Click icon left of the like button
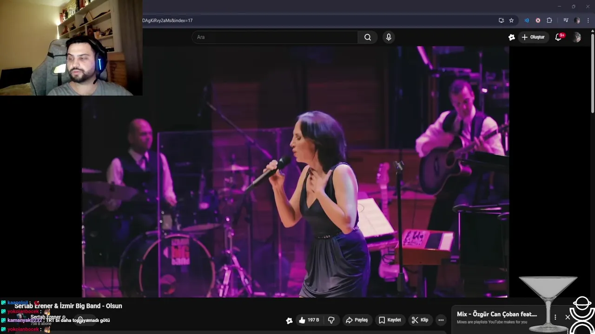The height and width of the screenshot is (334, 595). (289, 321)
